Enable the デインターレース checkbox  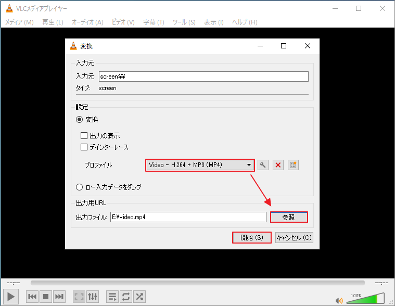[84, 147]
